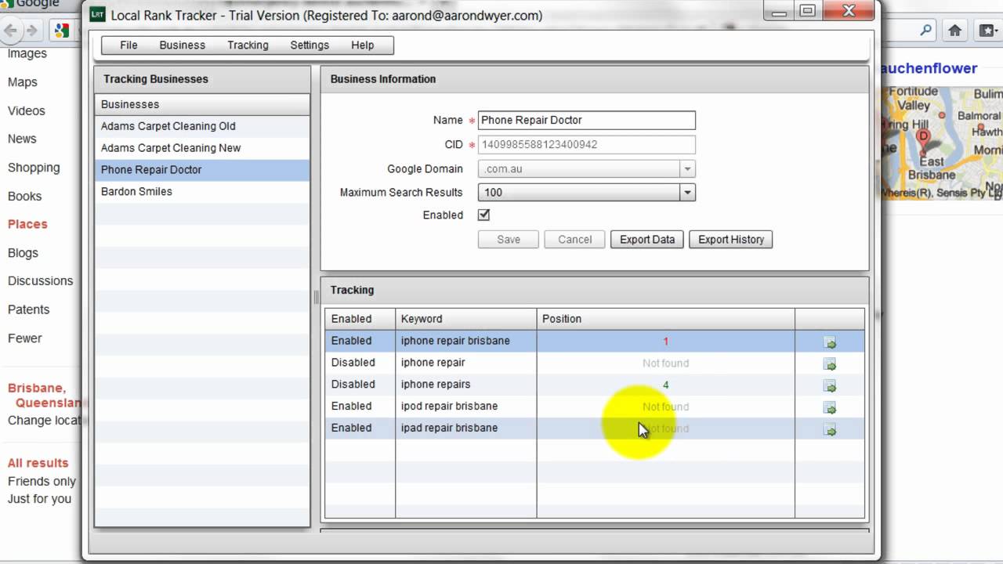Screen dimensions: 1003x564
Task: Click Fewer link in Google sidebar
Action: 24,338
